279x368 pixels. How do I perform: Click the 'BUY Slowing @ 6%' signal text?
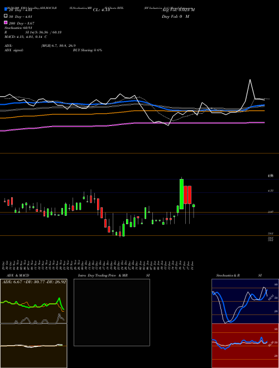88,50
